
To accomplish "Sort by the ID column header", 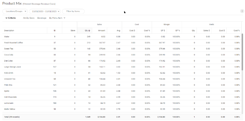I will click(54, 31).
